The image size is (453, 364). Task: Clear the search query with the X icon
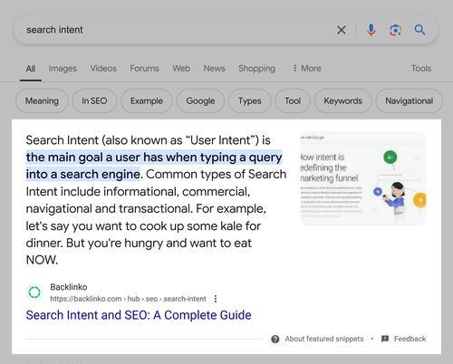tap(342, 30)
